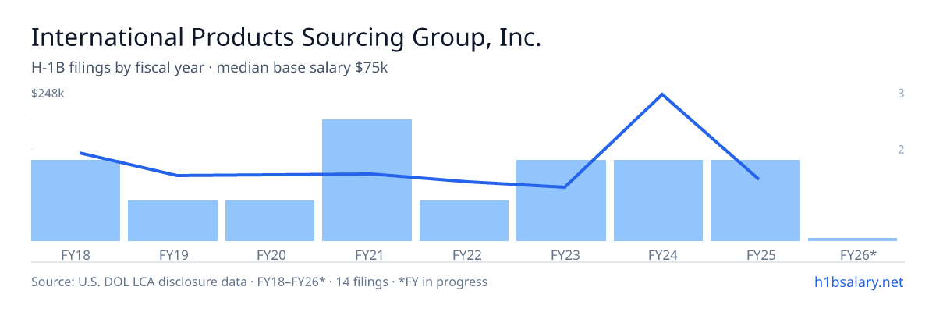Viewport: 936px width, 312px height.
Task: Click the chart title text
Action: pyautogui.click(x=286, y=37)
